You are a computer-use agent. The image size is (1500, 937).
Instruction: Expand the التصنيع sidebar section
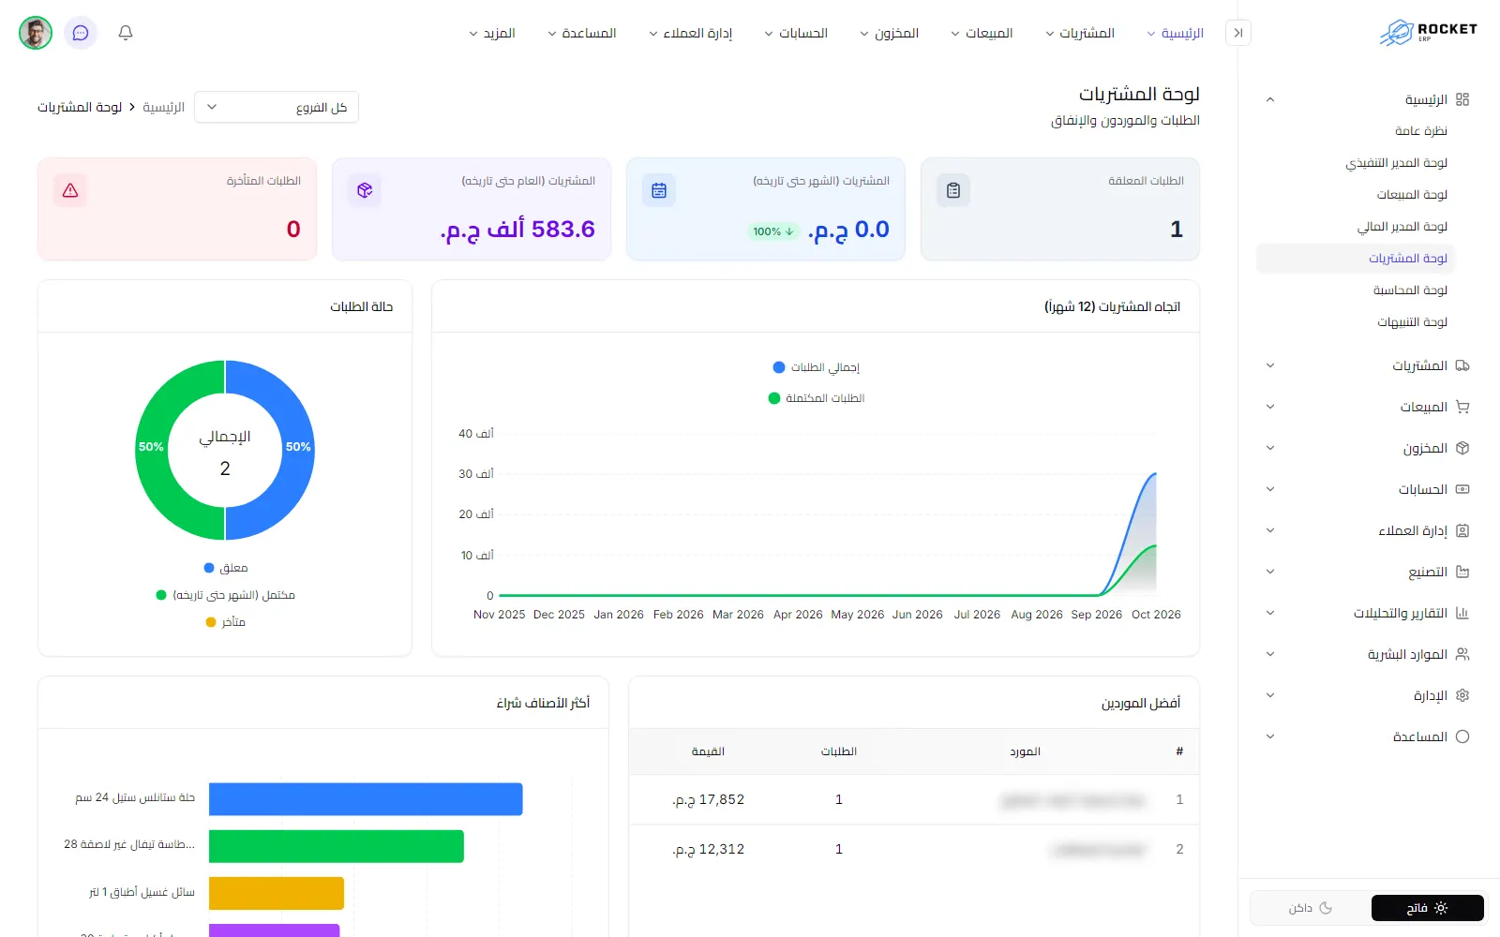tap(1270, 572)
